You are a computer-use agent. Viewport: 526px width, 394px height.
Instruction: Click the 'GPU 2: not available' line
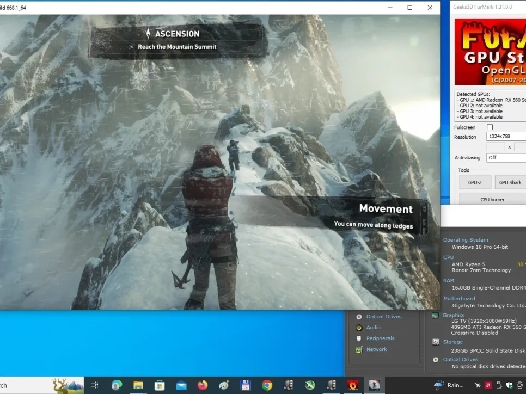(x=480, y=105)
